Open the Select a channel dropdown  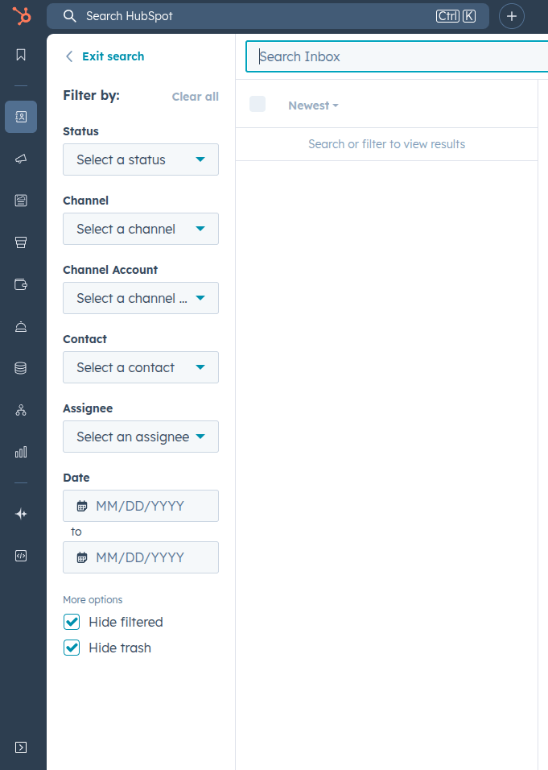pos(140,229)
